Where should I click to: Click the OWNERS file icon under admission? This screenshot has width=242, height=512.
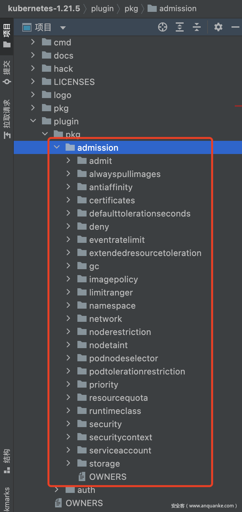(x=82, y=477)
